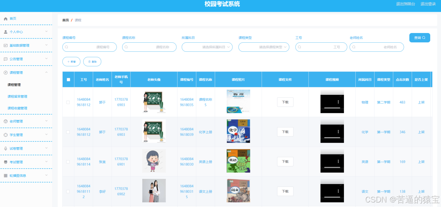Viewport: 441px width, 207px height.
Task: Click the video progress bar in 英语 row
Action: click(332, 168)
